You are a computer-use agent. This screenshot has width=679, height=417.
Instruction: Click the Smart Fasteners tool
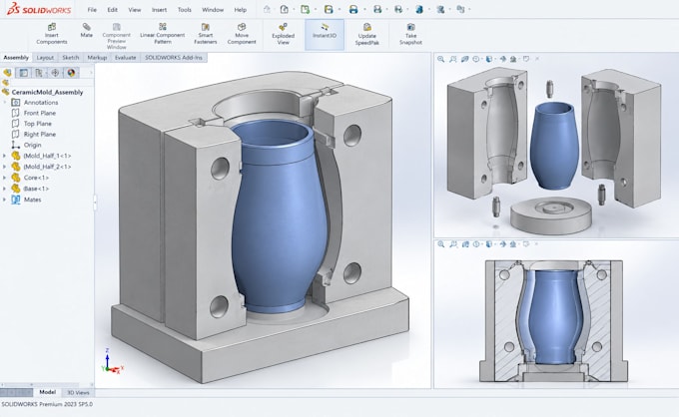[206, 34]
